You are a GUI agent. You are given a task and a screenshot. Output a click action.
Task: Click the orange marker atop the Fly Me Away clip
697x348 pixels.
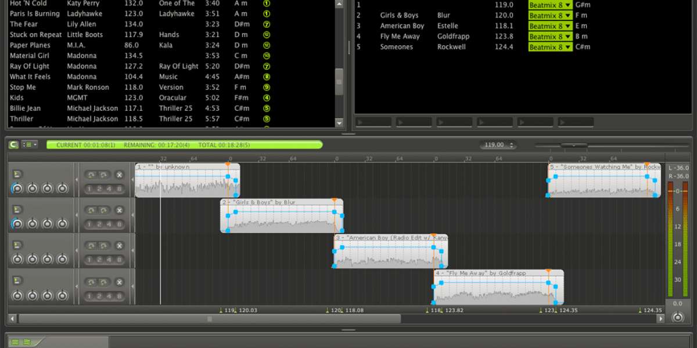[x=548, y=271]
